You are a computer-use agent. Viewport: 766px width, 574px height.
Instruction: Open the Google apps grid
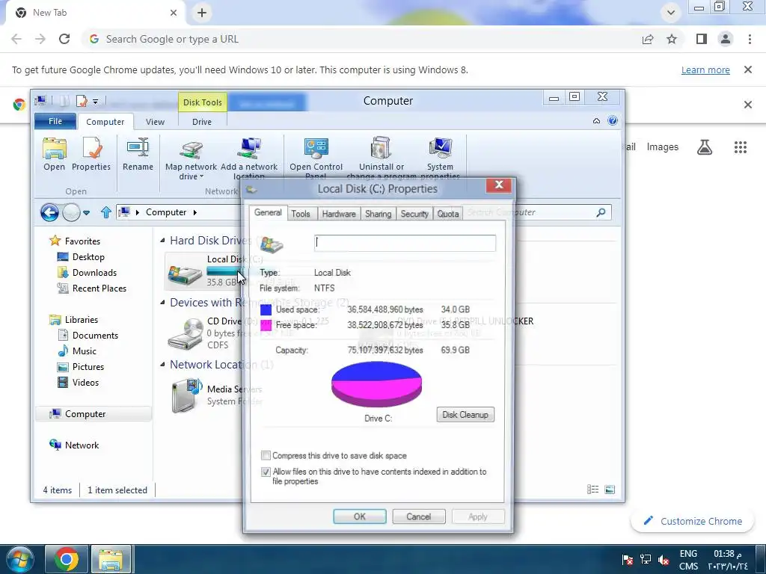(740, 147)
